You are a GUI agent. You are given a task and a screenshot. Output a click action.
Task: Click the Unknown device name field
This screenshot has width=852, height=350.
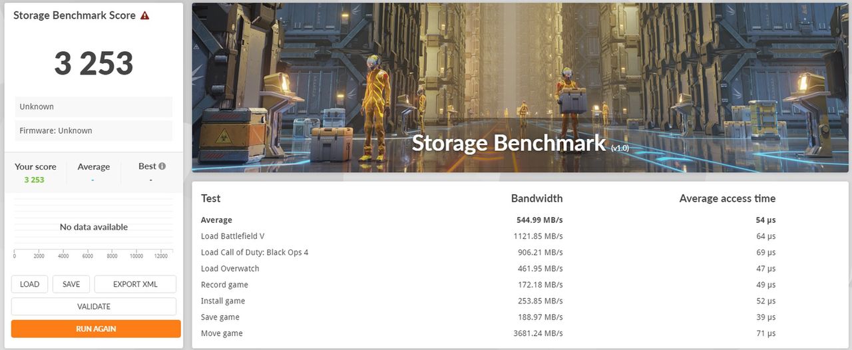tap(94, 106)
